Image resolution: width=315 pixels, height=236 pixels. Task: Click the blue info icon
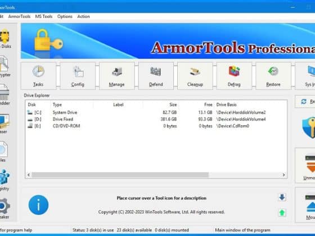(38, 205)
